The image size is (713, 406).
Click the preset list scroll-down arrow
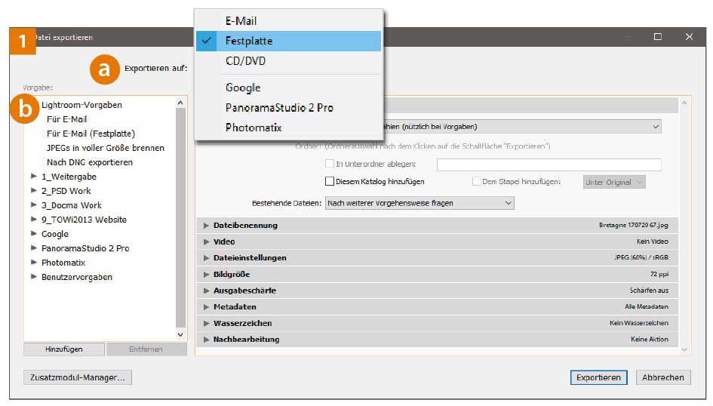coord(180,334)
